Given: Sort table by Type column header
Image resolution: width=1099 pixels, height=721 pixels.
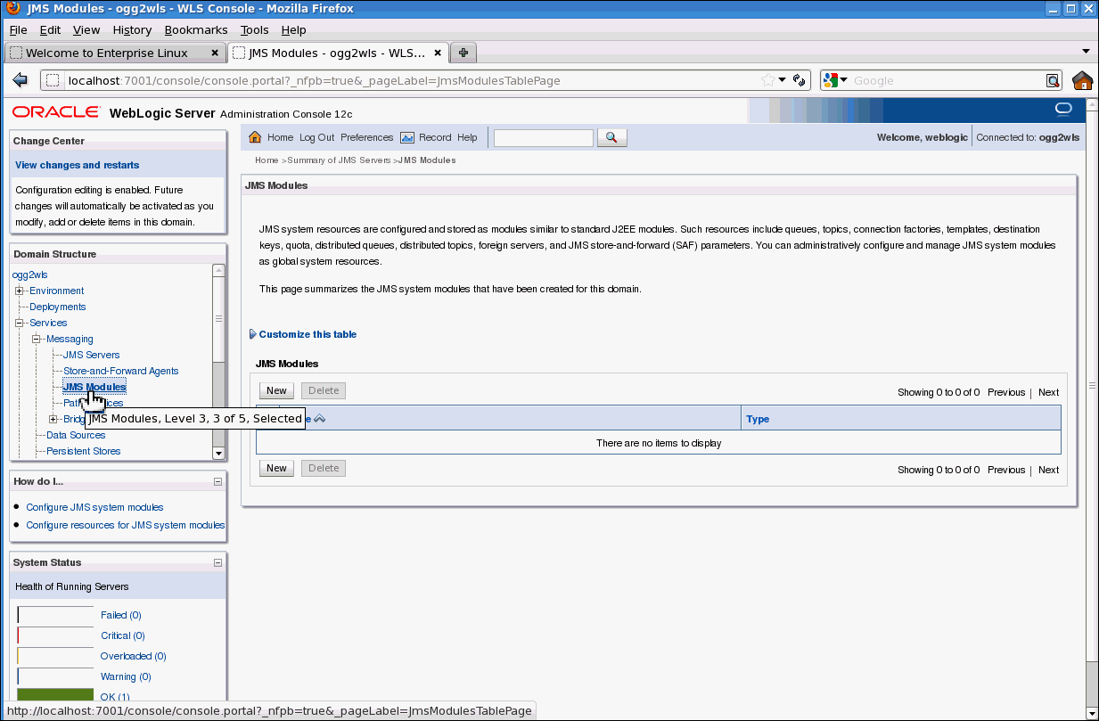Looking at the screenshot, I should coord(758,419).
